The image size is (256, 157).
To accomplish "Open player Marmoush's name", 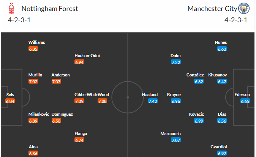I will point(171,134).
